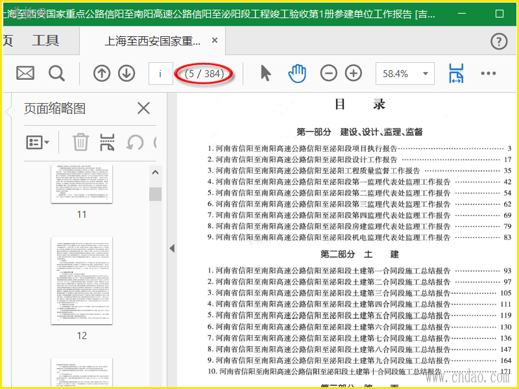519x389 pixels.
Task: Click the fit-width scrolling mode icon
Action: (x=456, y=73)
